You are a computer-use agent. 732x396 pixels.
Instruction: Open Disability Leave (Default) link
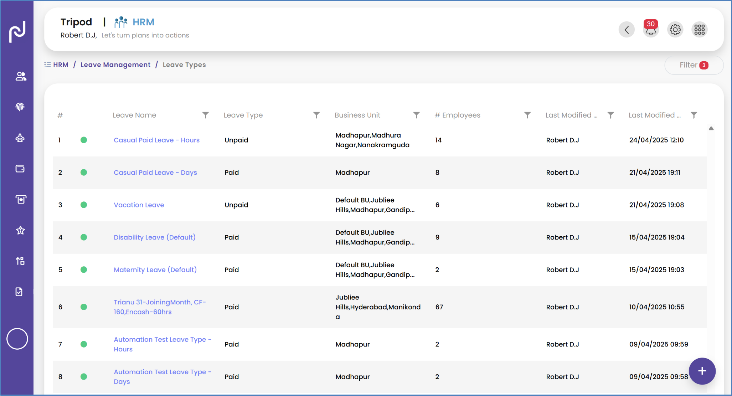155,237
